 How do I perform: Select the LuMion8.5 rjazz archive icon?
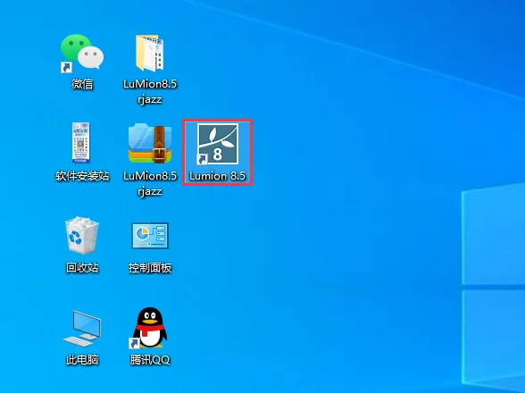(x=150, y=143)
